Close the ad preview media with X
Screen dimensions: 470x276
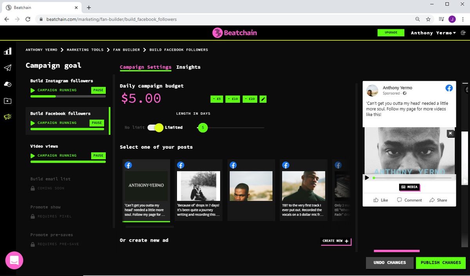[450, 133]
